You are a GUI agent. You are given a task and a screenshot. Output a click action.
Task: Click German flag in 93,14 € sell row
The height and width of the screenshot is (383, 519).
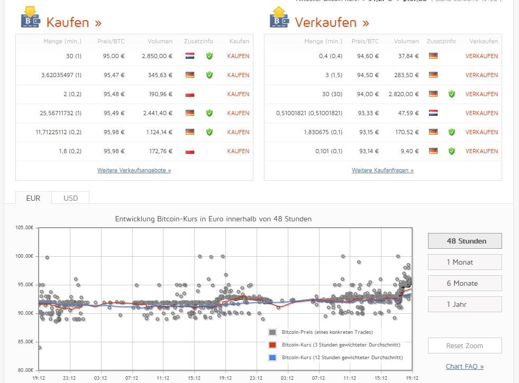433,151
